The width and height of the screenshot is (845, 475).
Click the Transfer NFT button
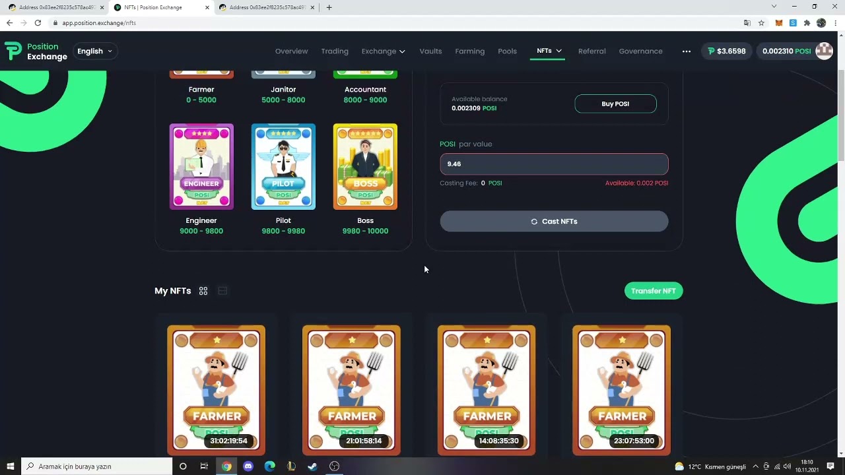click(654, 291)
